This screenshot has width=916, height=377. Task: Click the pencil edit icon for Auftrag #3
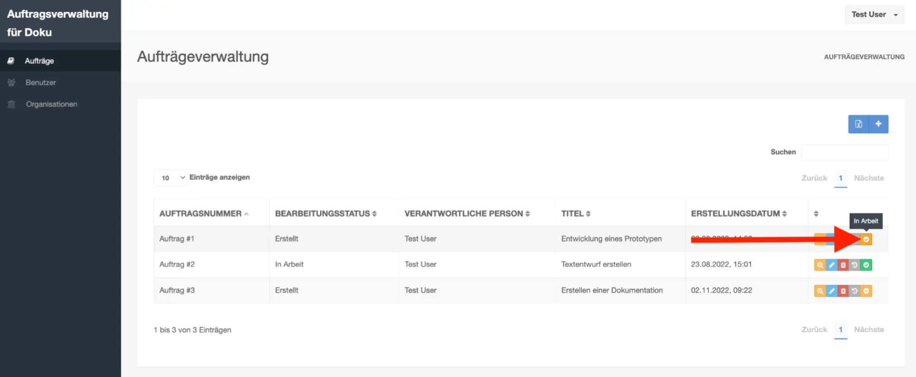tap(831, 291)
